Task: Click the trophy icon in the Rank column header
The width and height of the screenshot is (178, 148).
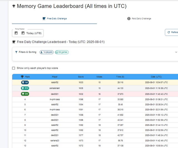Action: 22,77
